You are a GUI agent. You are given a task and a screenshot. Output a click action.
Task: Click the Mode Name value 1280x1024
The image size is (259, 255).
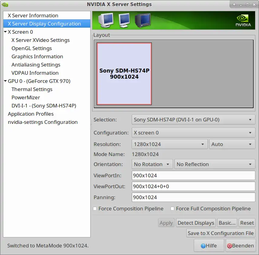(x=145, y=154)
